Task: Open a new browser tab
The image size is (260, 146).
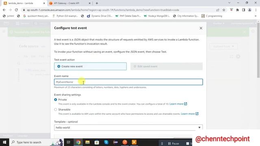Action: (x=97, y=3)
